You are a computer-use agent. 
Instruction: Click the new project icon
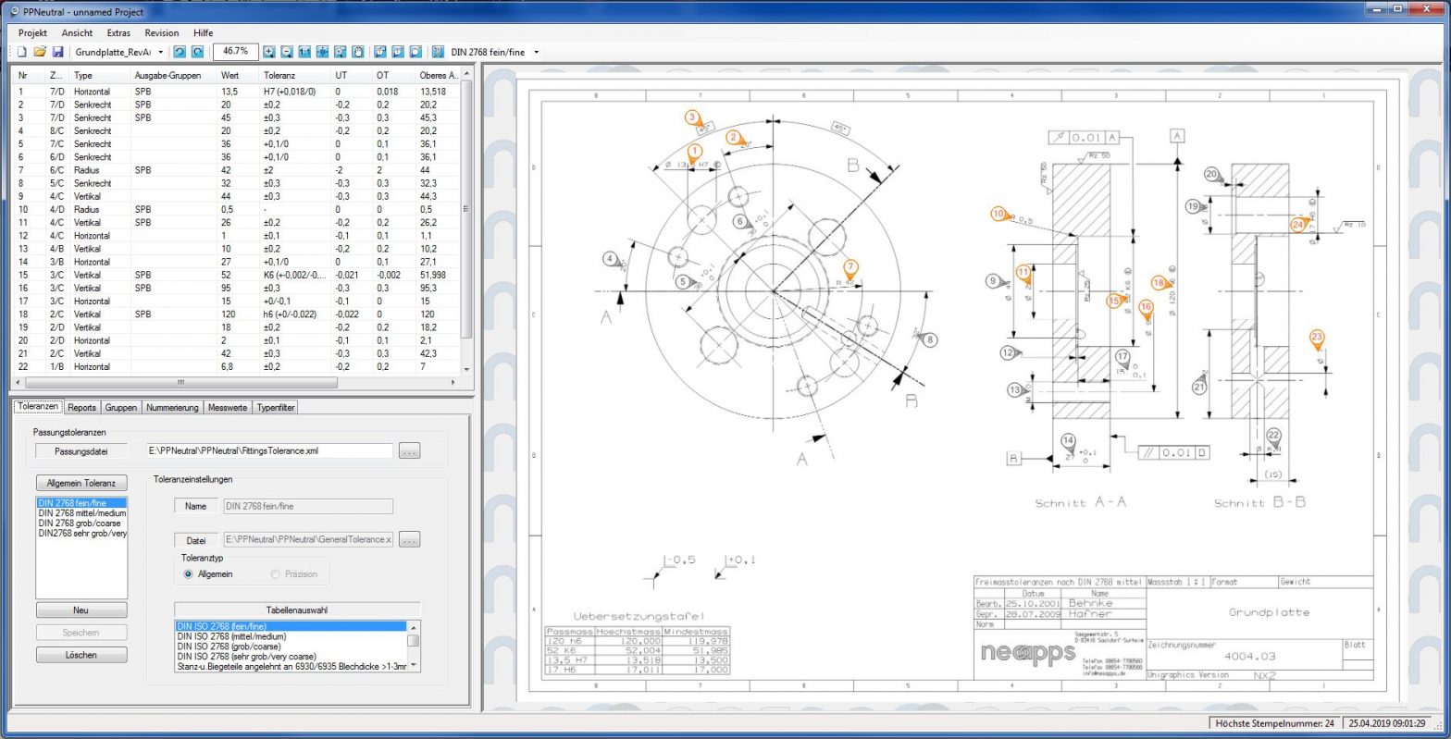[x=21, y=53]
